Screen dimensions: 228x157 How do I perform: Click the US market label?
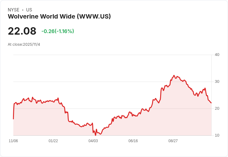click(x=29, y=10)
